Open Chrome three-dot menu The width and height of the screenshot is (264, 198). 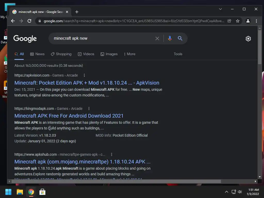256,21
